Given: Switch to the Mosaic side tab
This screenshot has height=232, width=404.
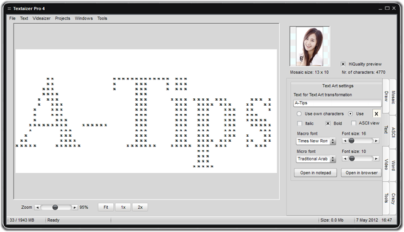Looking at the screenshot, I should click(393, 97).
